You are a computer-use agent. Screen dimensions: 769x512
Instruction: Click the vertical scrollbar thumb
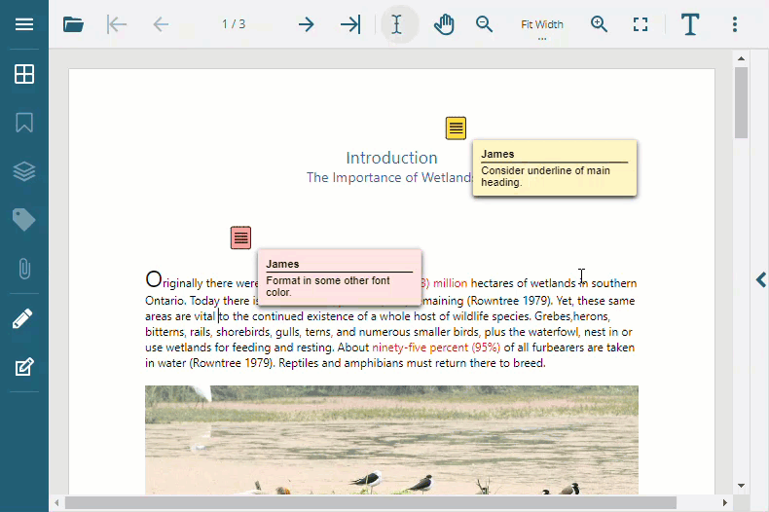[x=741, y=102]
